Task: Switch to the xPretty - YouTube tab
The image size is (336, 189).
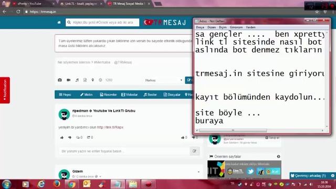Action: tap(32, 4)
